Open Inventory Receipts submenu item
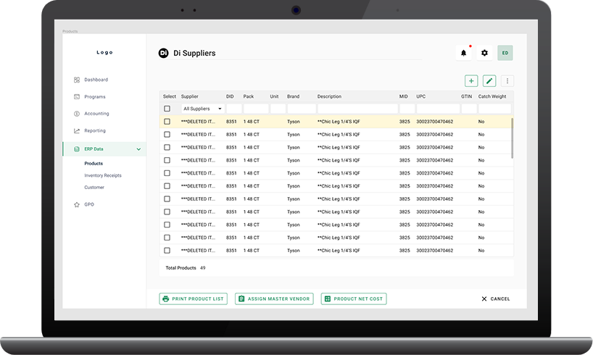 (103, 175)
